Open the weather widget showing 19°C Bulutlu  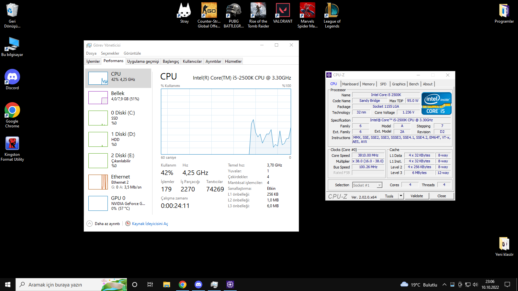[419, 285]
